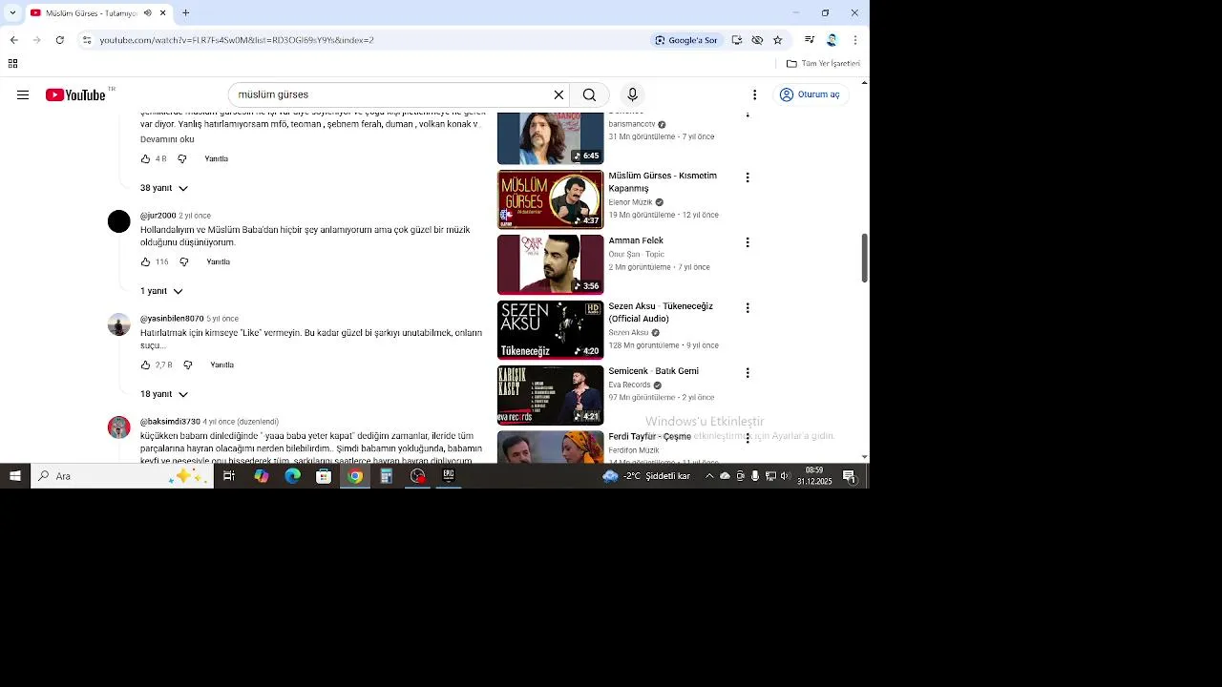Play the Kısmetim Kapanmış video thumbnail
The width and height of the screenshot is (1222, 687).
pos(550,199)
